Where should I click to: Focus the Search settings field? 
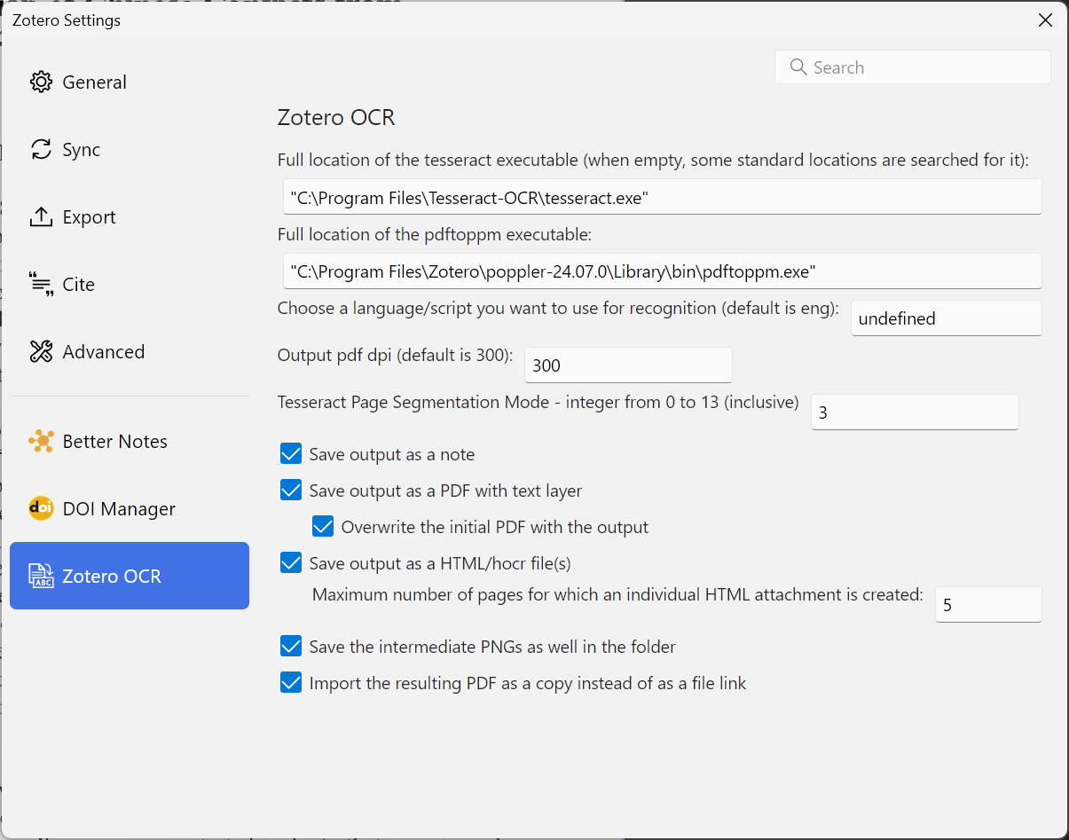click(913, 67)
